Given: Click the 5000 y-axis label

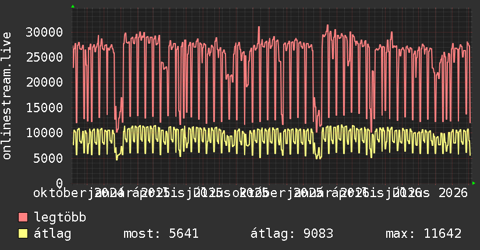Looking at the screenshot, I should pos(48,158).
